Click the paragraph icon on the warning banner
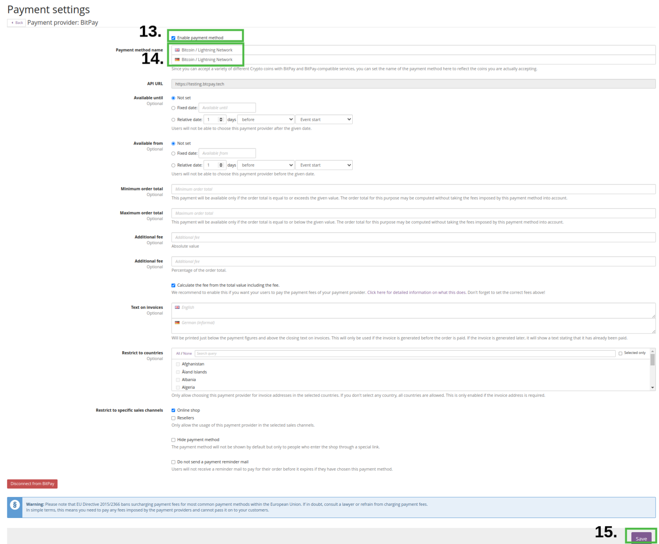The height and width of the screenshot is (544, 659). pyautogui.click(x=14, y=505)
